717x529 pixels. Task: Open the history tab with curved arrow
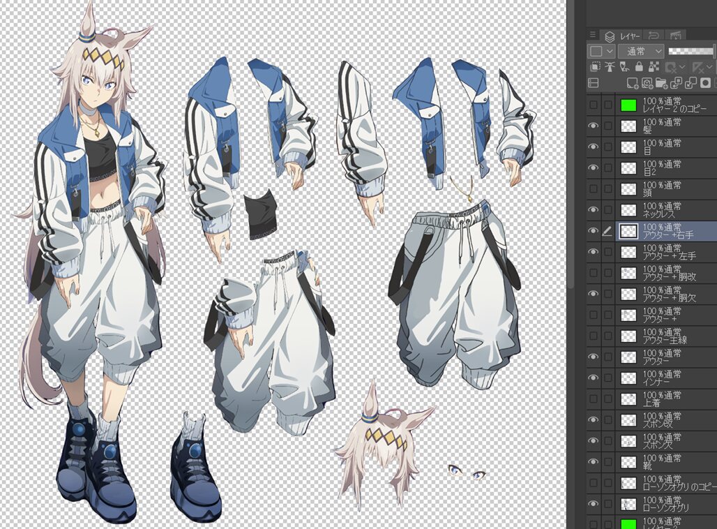pos(654,35)
